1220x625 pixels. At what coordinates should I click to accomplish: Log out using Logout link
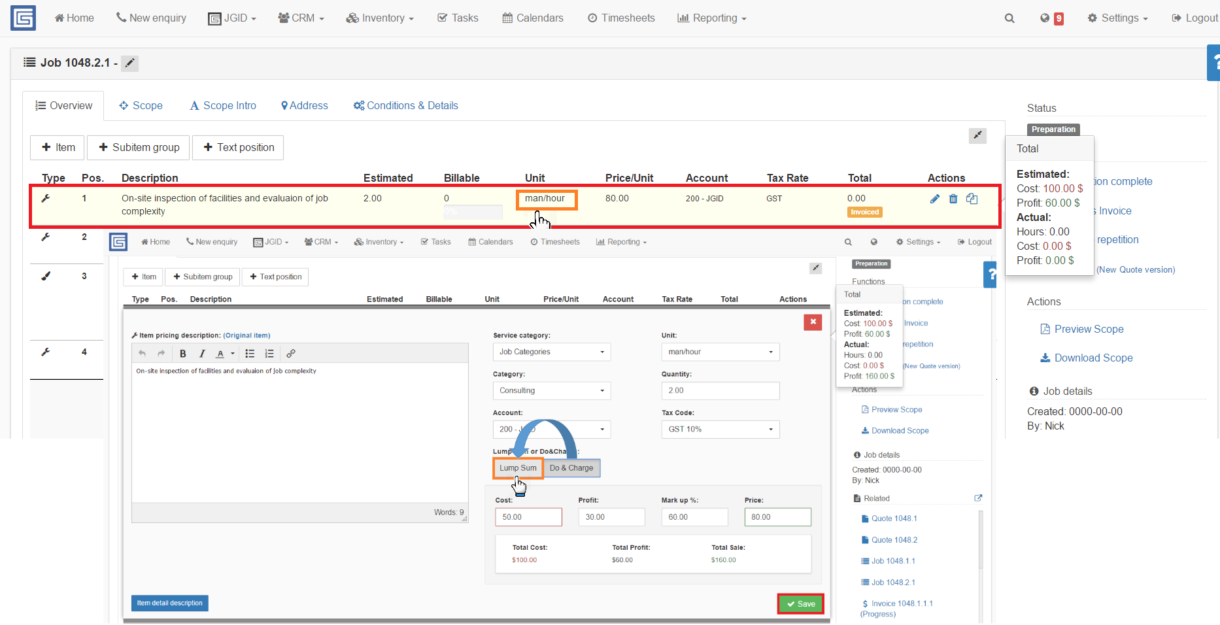pyautogui.click(x=1195, y=18)
